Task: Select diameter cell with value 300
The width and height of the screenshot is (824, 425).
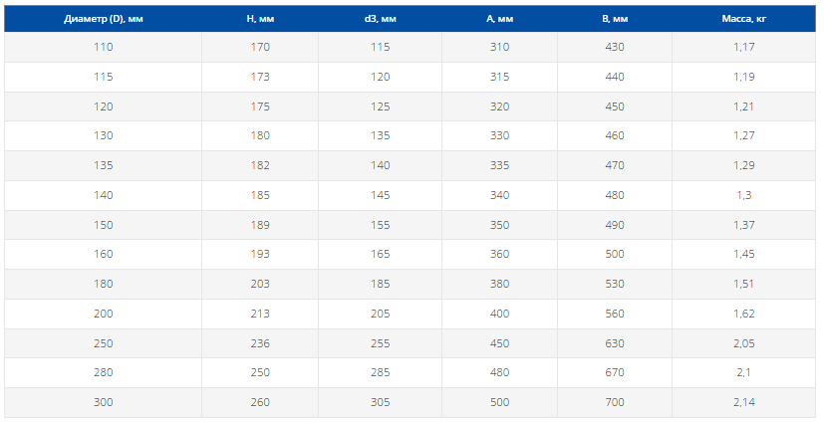Action: (103, 403)
